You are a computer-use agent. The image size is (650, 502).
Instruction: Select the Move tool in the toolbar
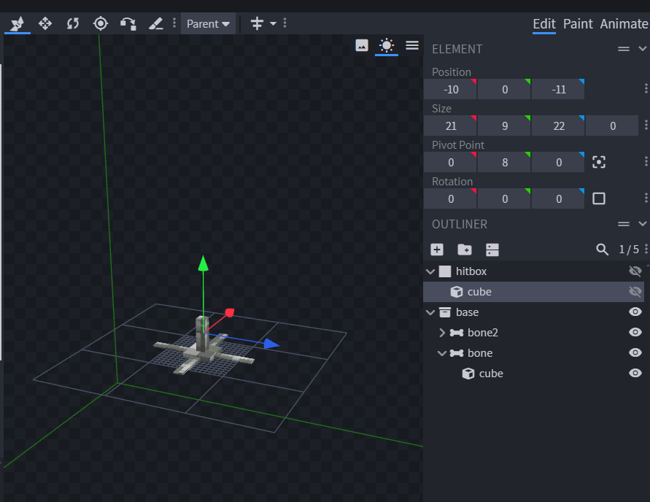click(45, 23)
